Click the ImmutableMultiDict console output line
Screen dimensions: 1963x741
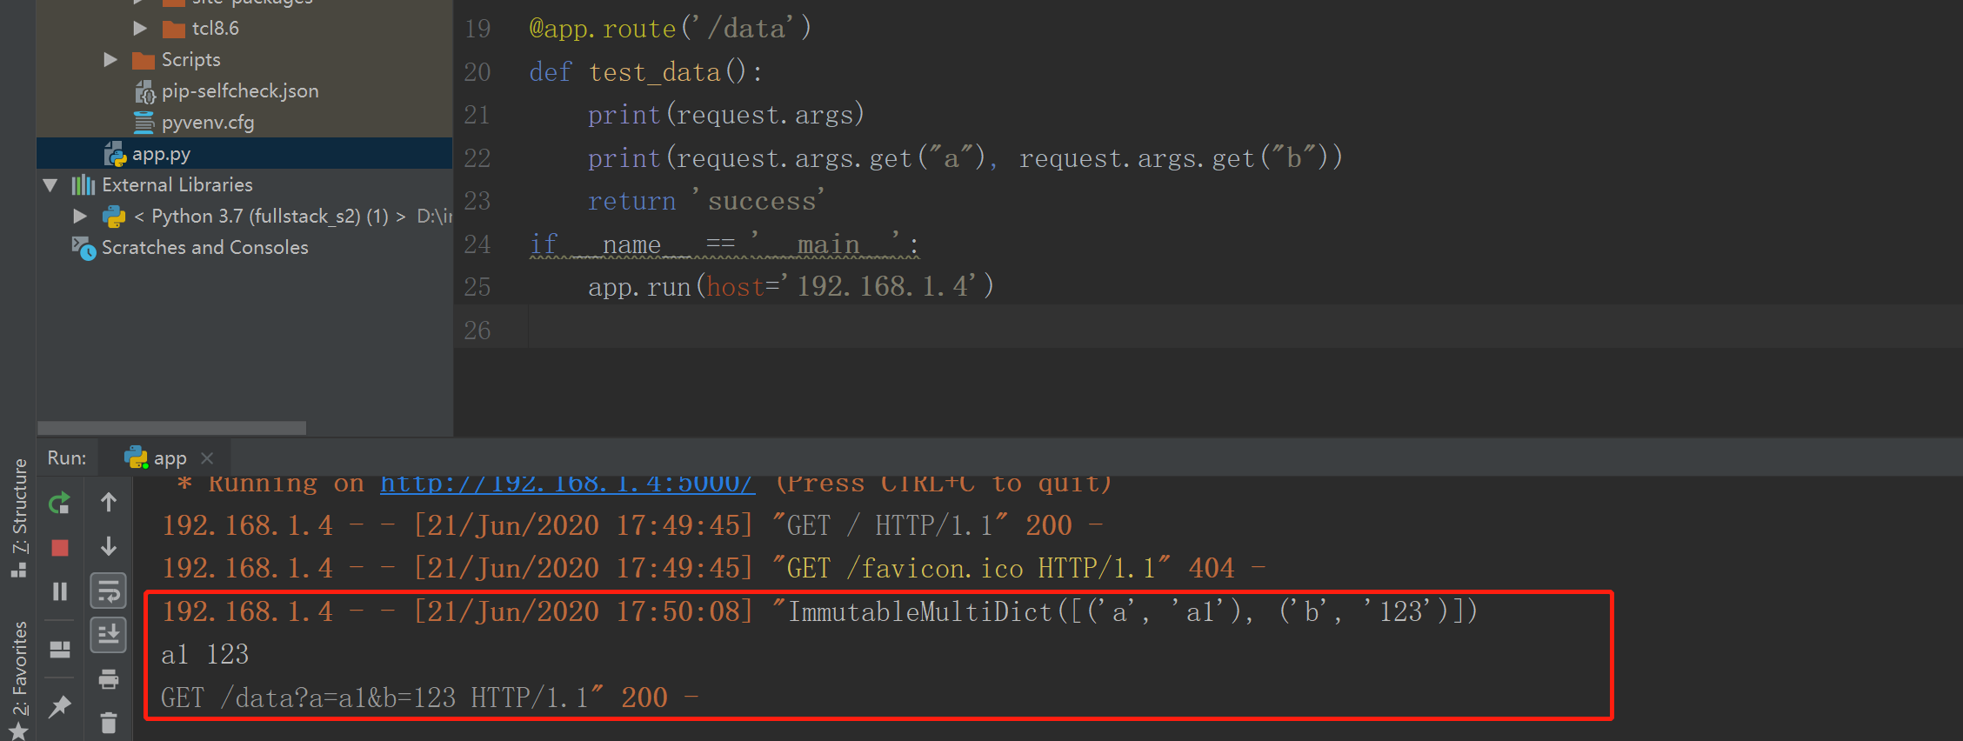[820, 611]
